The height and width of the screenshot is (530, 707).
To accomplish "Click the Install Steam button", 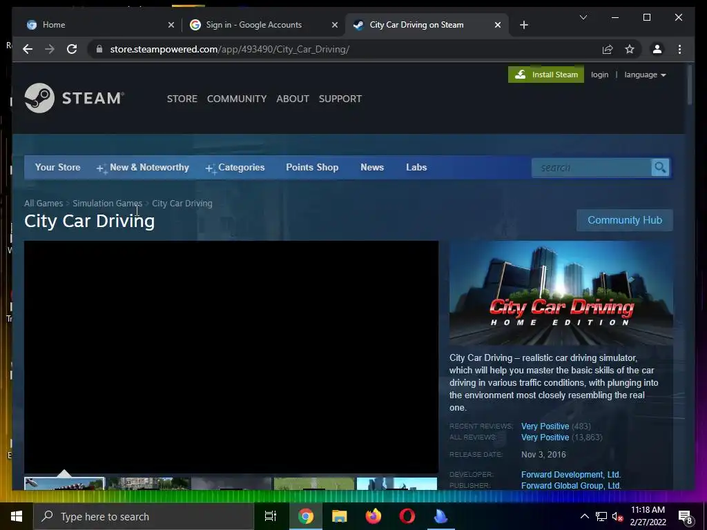I will click(x=546, y=75).
